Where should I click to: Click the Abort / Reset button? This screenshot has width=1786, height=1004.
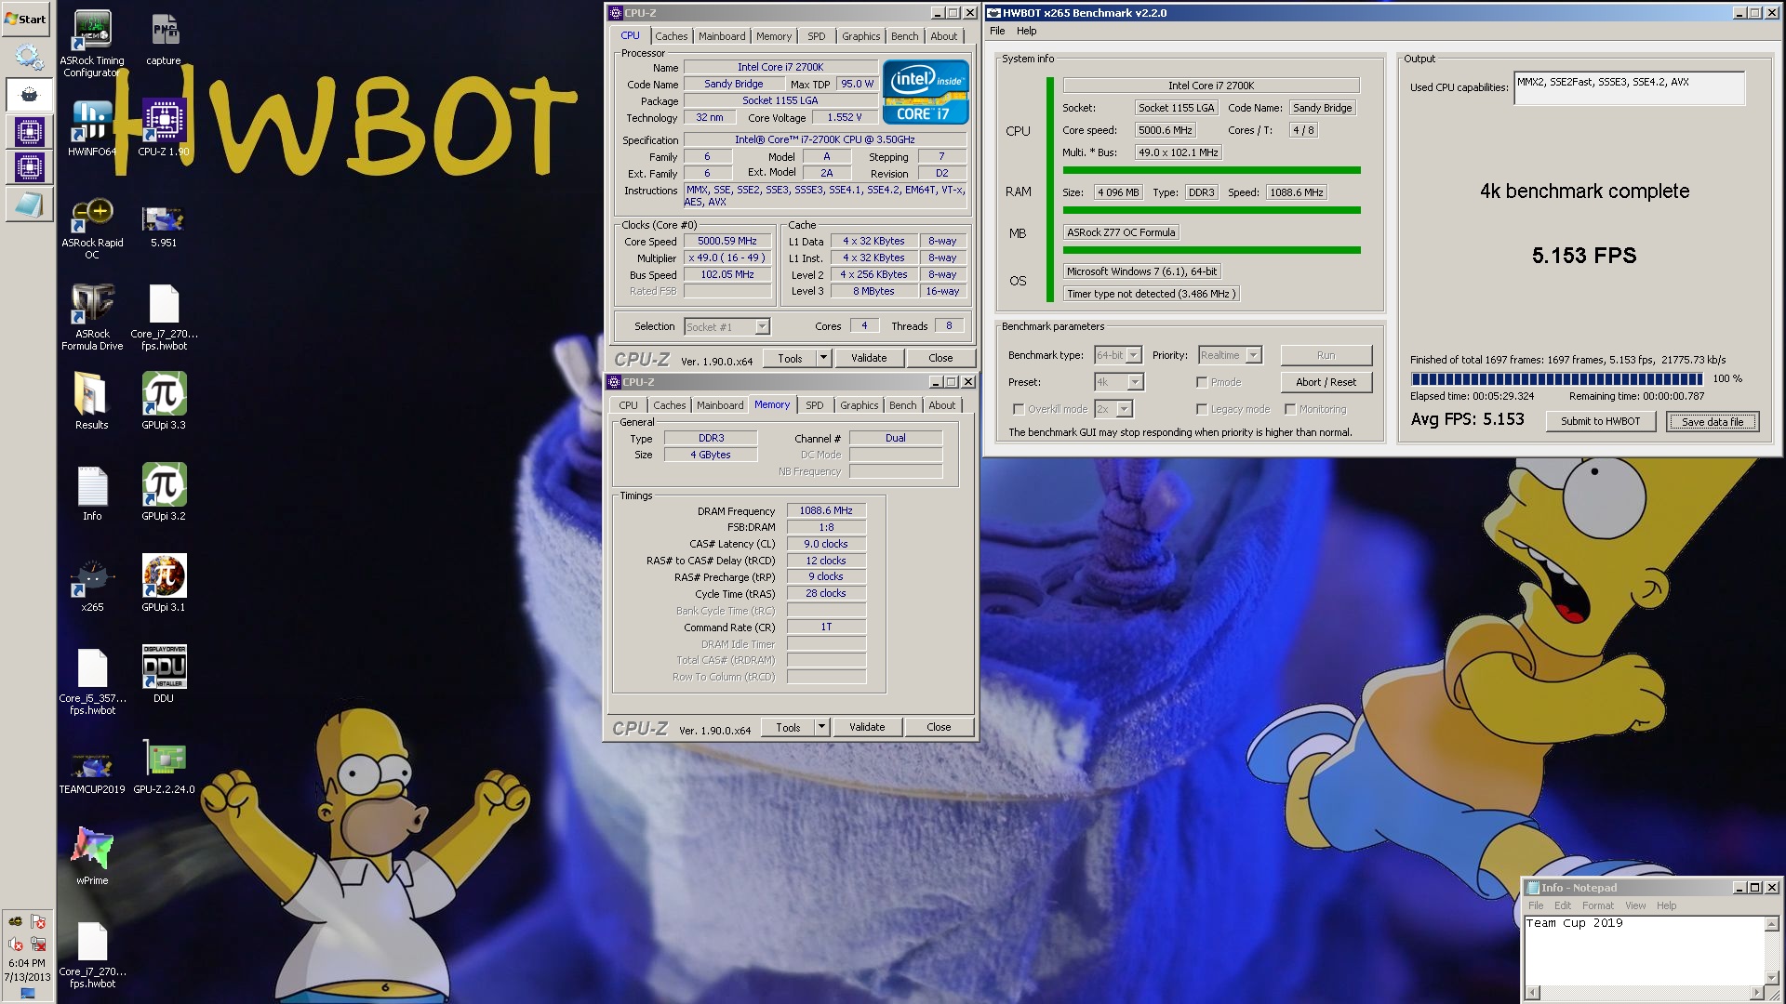[x=1326, y=382]
